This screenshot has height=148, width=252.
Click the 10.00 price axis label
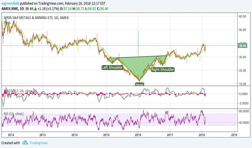[243, 84]
